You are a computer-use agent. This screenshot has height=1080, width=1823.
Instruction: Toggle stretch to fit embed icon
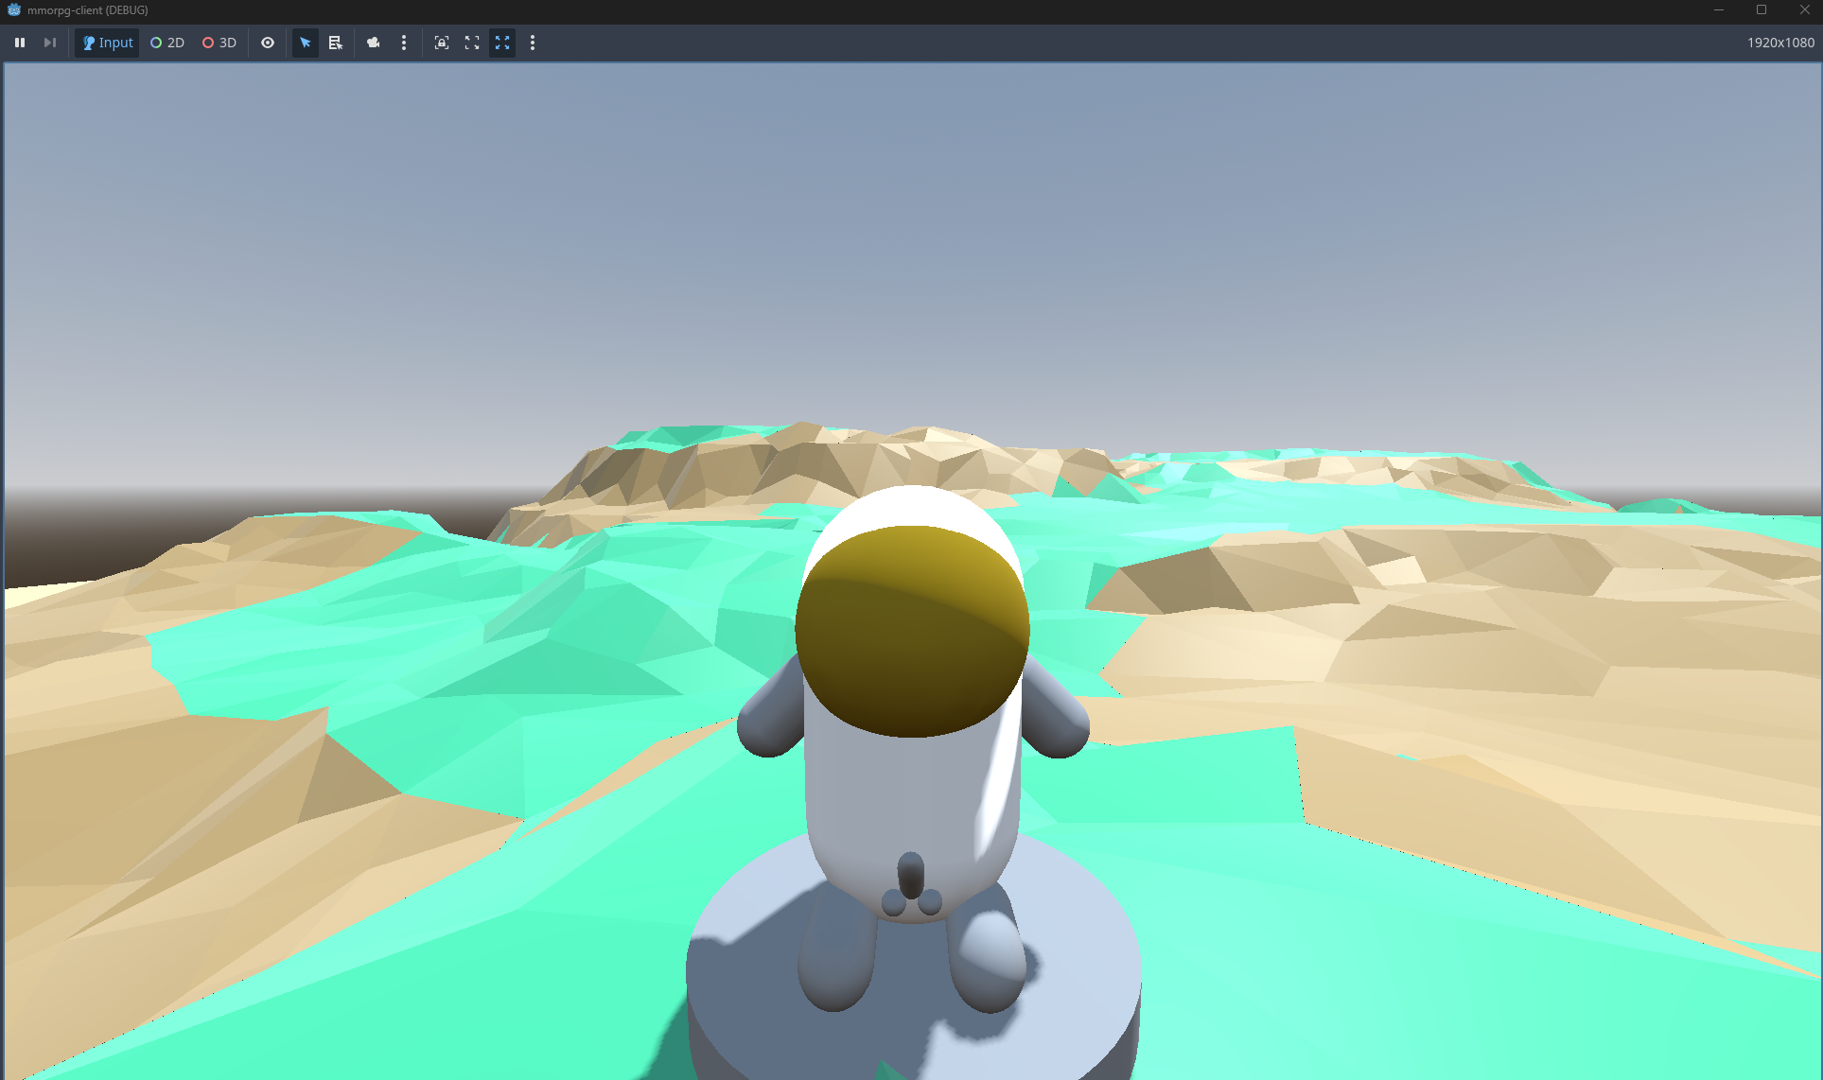click(502, 43)
